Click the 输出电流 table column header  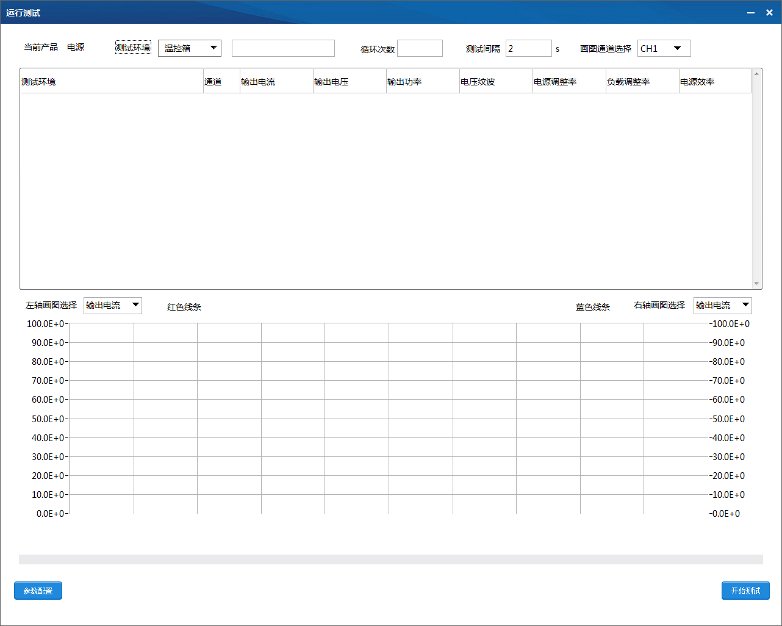[x=276, y=82]
